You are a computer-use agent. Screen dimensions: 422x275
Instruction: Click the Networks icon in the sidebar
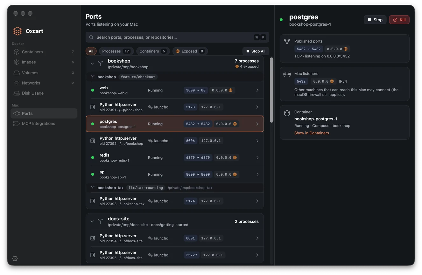coord(17,83)
